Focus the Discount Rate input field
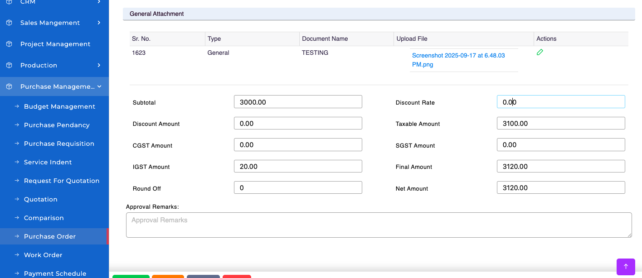642x278 pixels. coord(560,102)
